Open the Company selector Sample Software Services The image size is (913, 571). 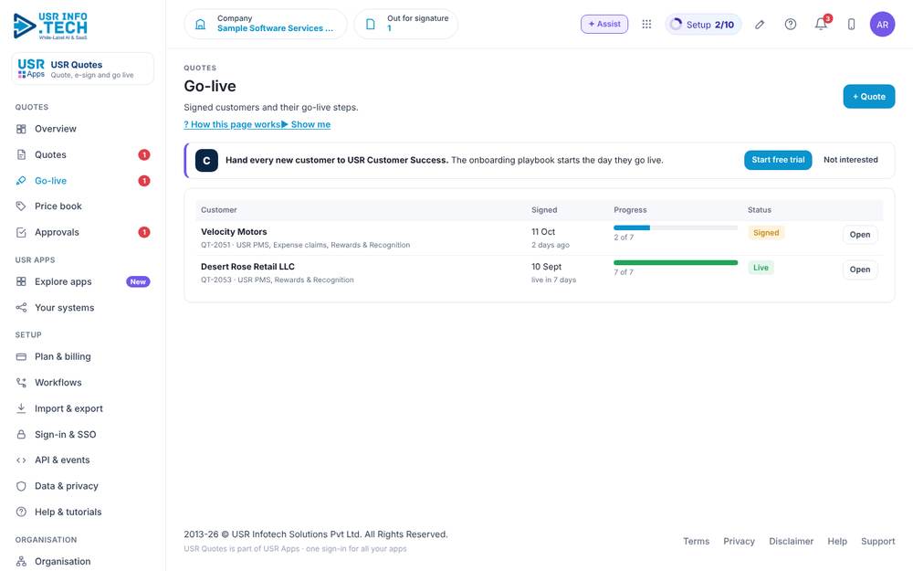(x=266, y=24)
